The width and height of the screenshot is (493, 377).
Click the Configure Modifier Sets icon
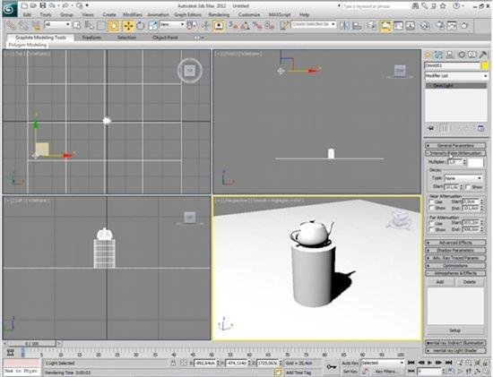480,128
